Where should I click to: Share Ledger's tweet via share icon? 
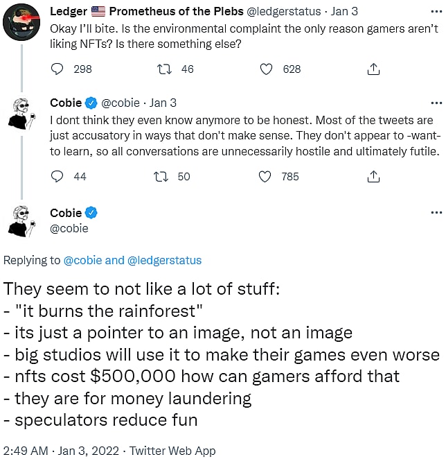pos(373,69)
